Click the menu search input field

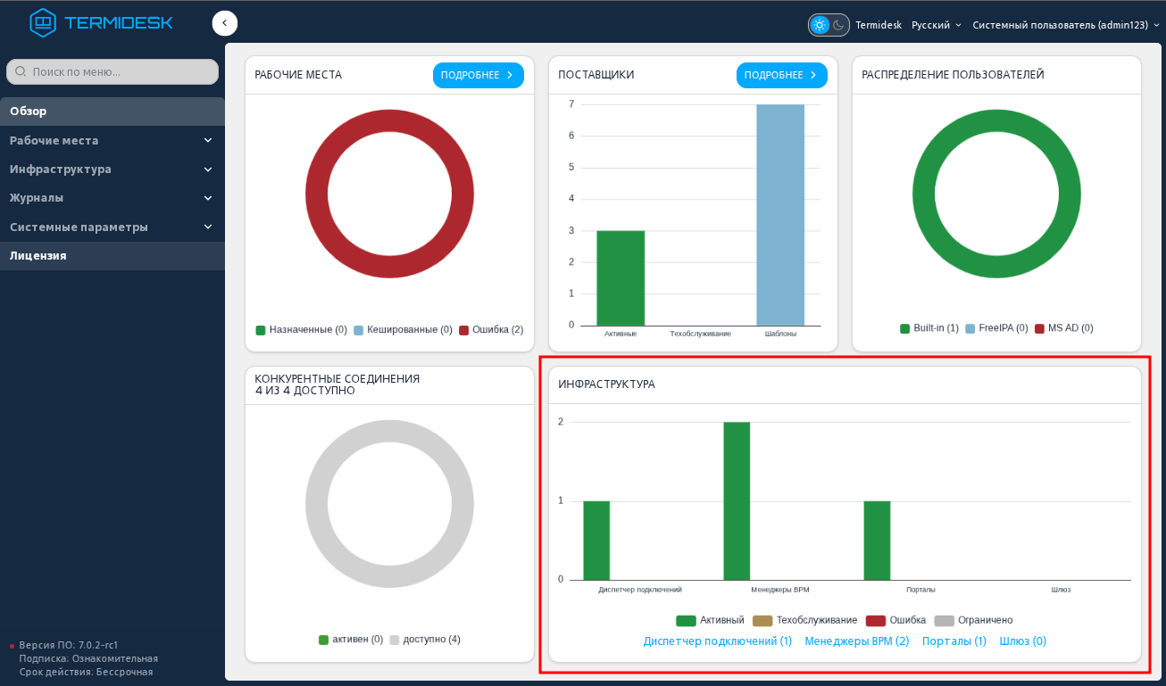click(x=112, y=71)
